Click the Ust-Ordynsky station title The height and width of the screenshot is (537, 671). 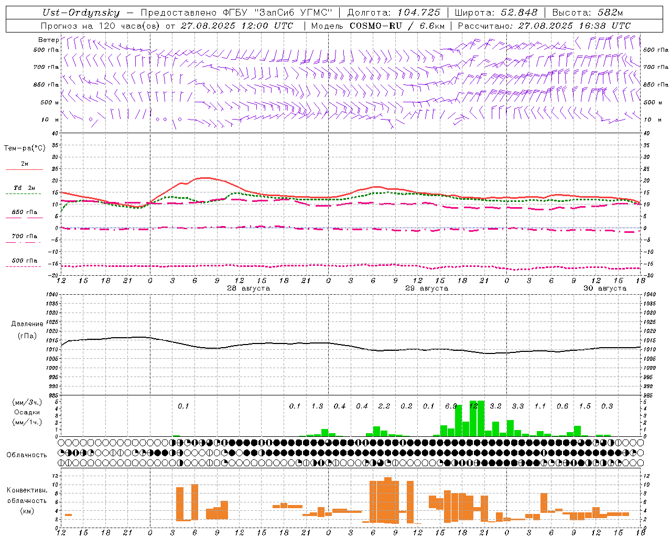tap(81, 13)
